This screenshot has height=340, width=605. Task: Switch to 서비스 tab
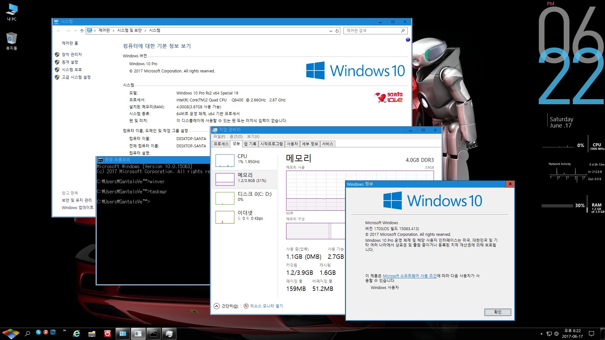[327, 144]
